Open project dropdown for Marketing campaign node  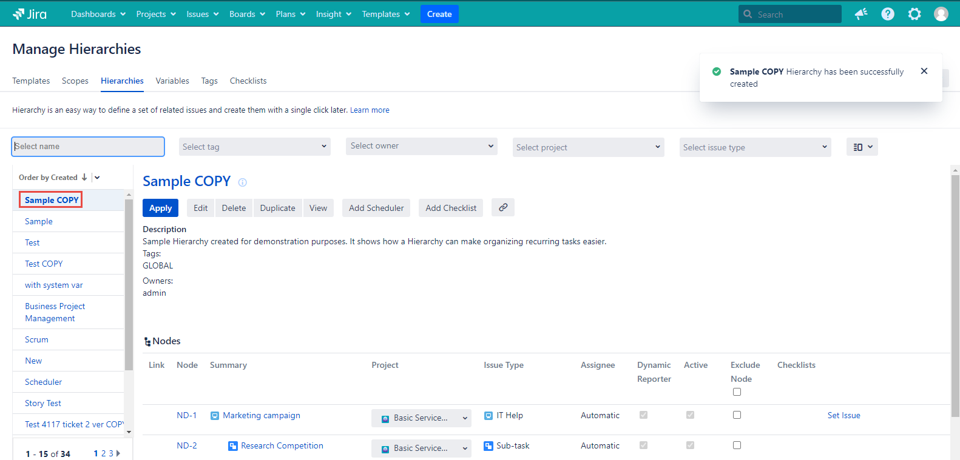coord(421,418)
